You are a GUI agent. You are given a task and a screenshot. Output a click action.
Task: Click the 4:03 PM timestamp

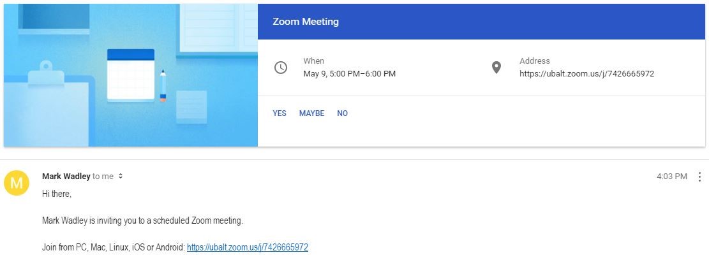coord(672,177)
